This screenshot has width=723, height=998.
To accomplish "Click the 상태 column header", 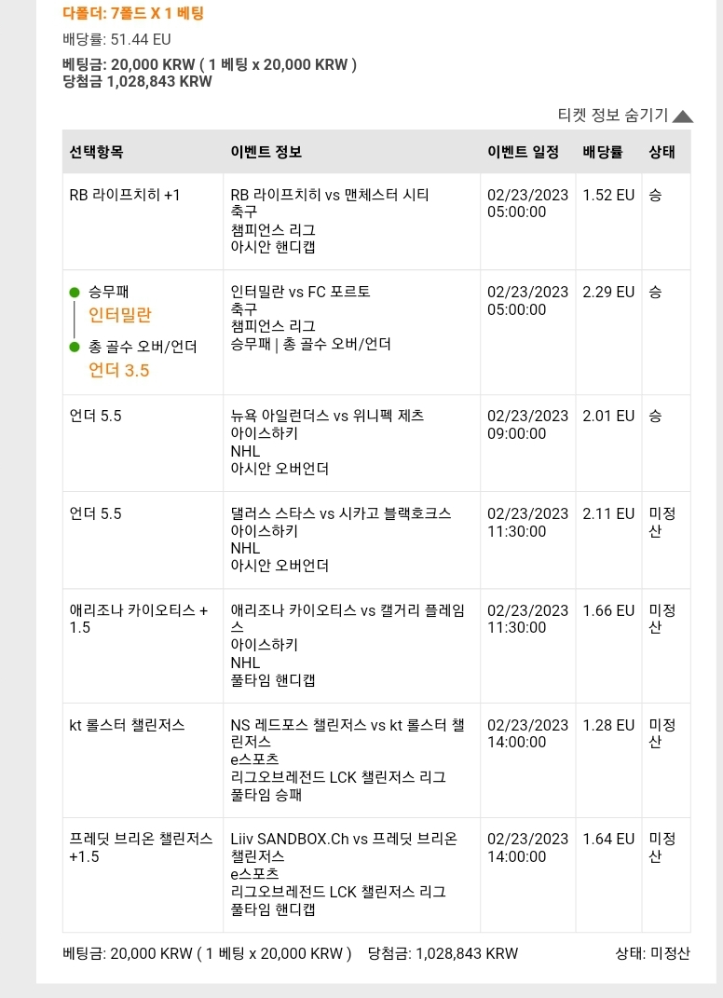I will (662, 152).
